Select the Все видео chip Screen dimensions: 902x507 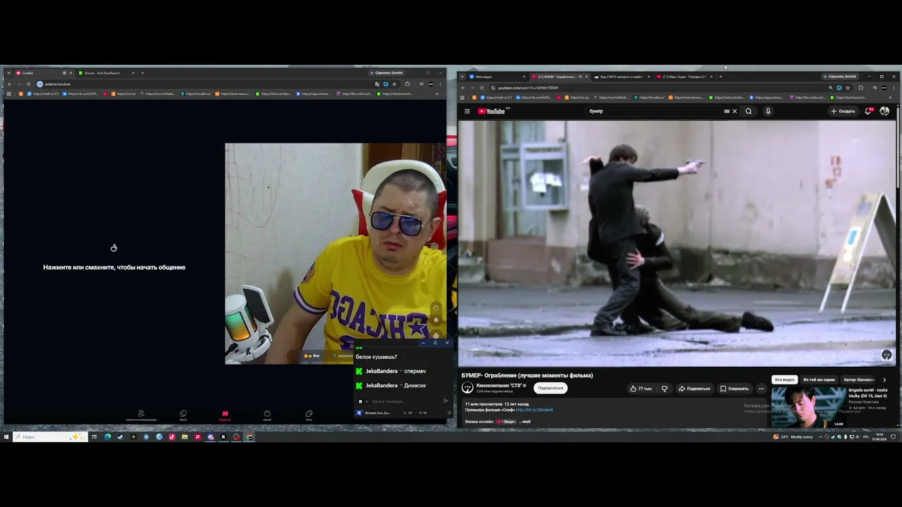tap(784, 380)
